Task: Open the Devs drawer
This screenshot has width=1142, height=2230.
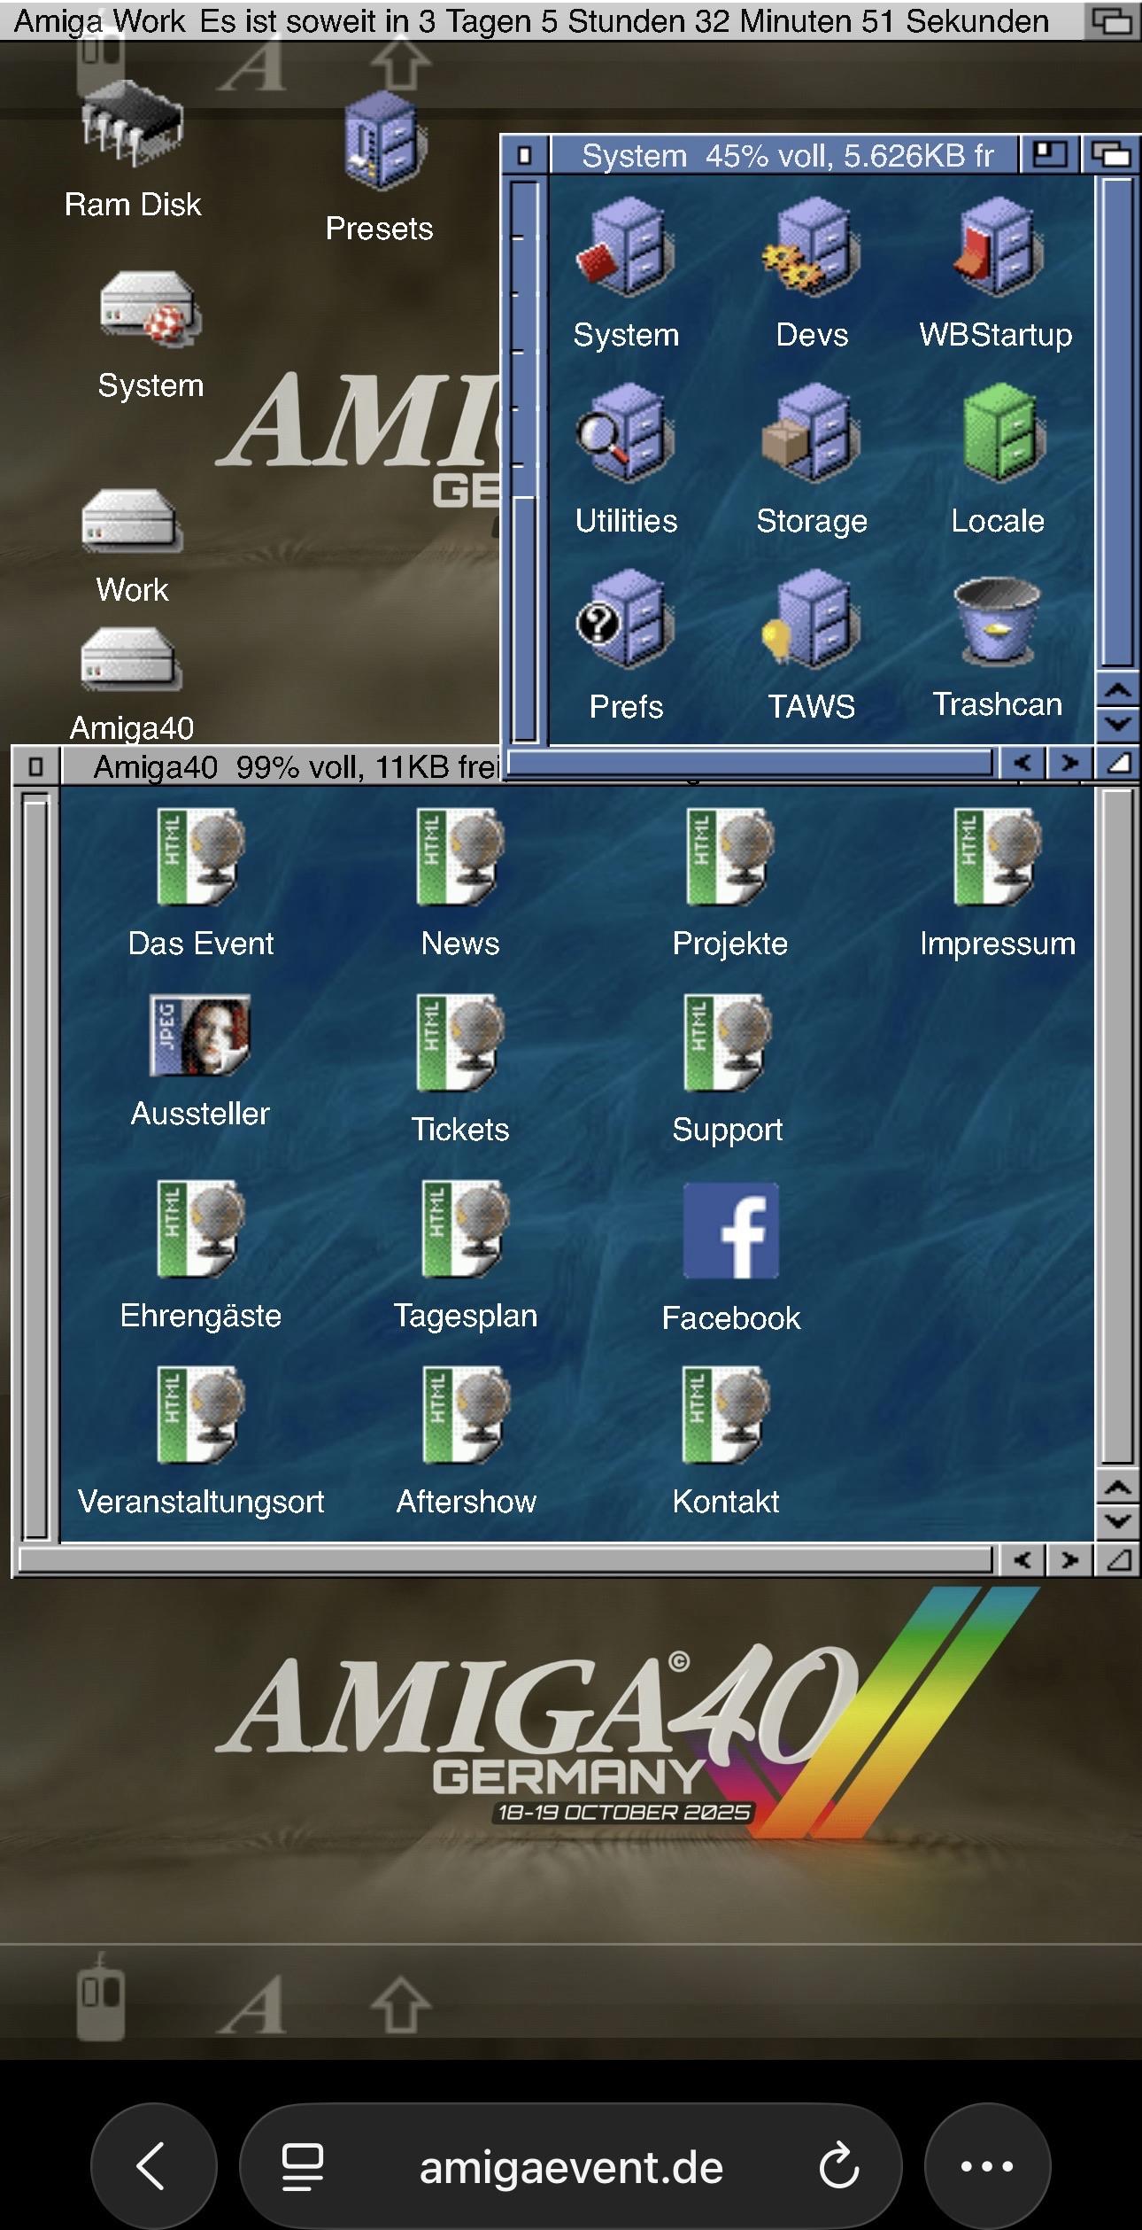Action: point(812,247)
